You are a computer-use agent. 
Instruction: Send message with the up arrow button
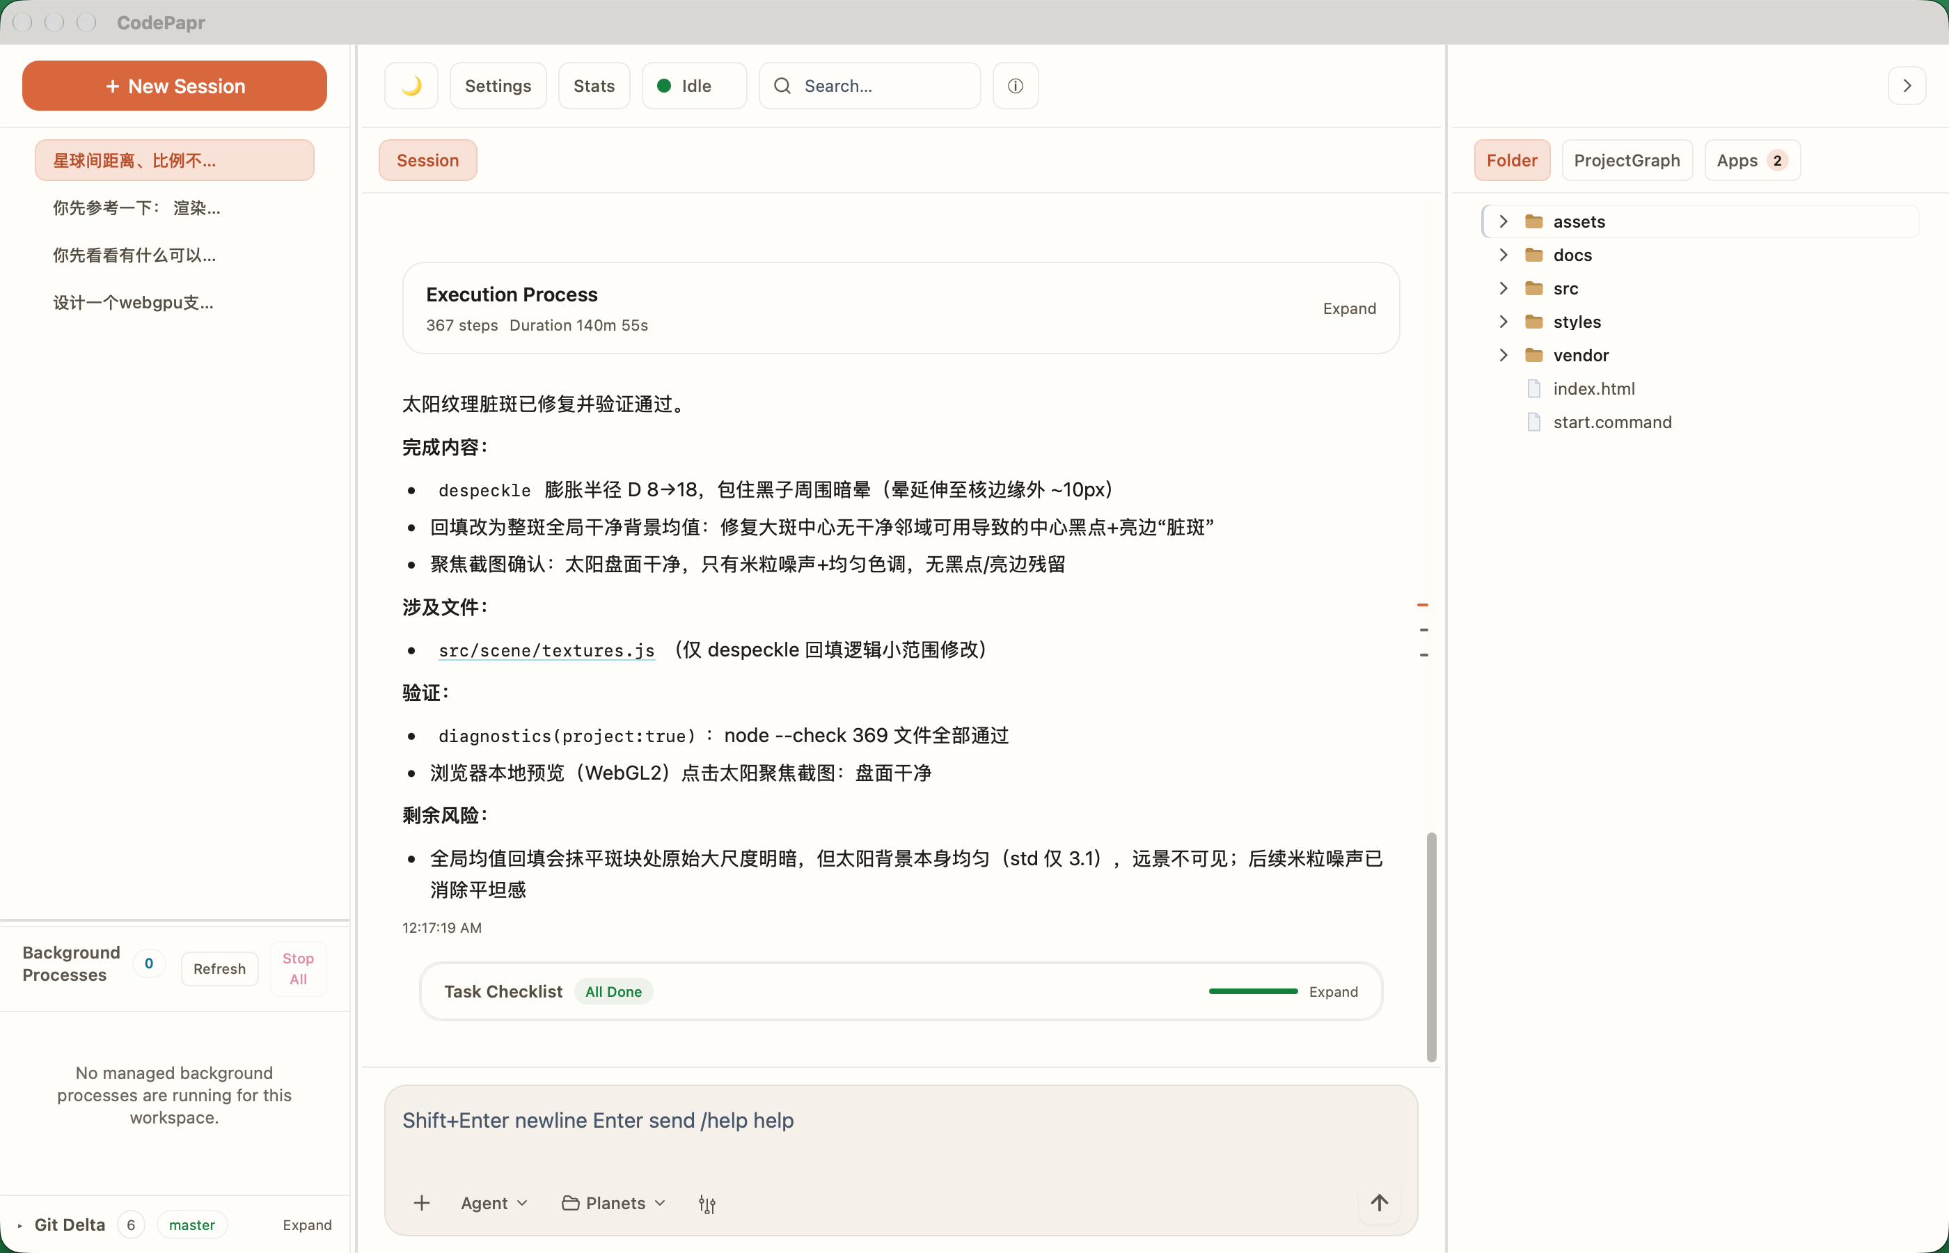pos(1379,1203)
